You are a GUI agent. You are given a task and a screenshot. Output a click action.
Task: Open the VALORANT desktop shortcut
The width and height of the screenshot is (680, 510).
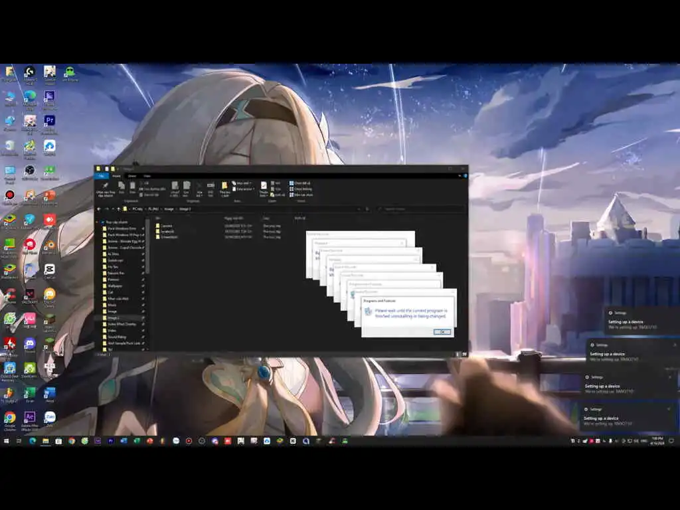[x=29, y=297]
